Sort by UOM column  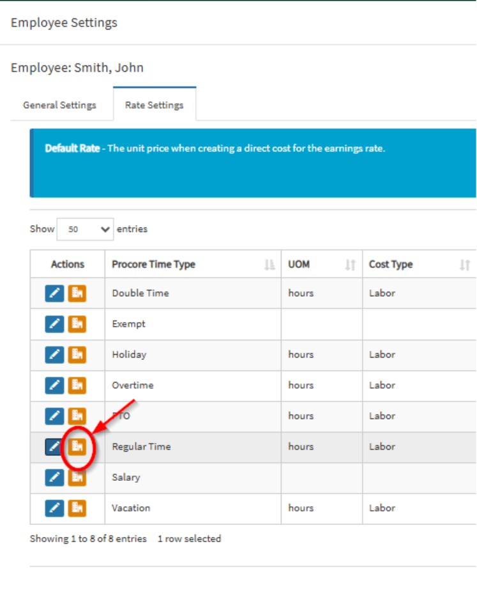coord(322,265)
